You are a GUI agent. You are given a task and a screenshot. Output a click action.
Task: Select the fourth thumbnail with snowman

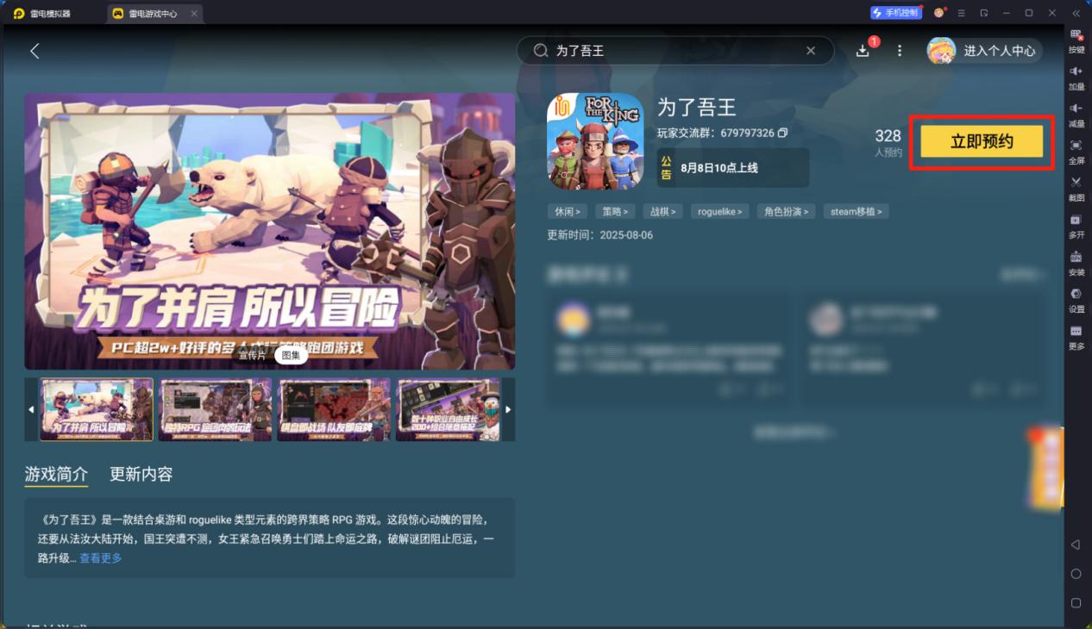pyautogui.click(x=448, y=409)
